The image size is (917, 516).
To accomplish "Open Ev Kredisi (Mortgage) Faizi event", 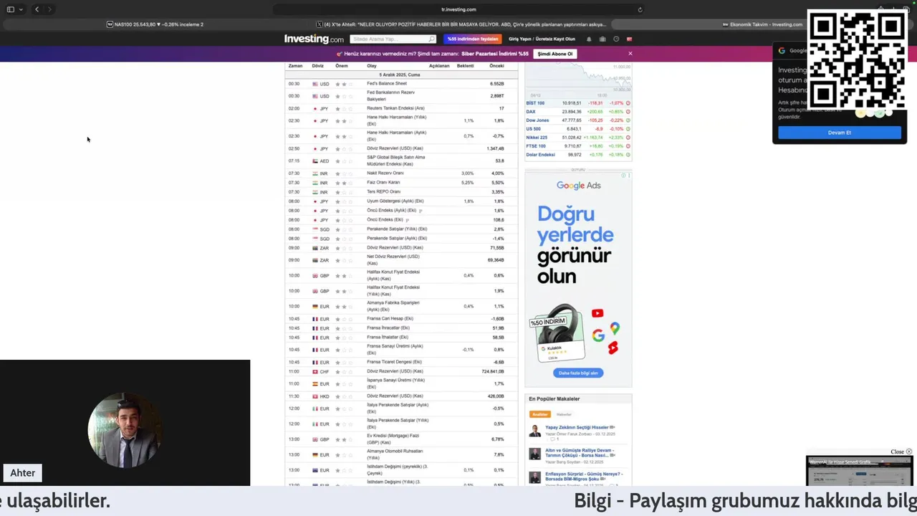I will pyautogui.click(x=395, y=439).
